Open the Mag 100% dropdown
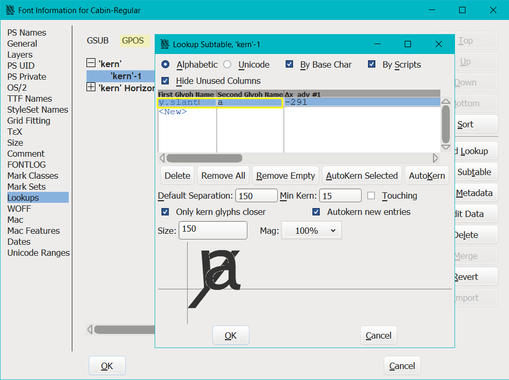This screenshot has height=380, width=509. 311,231
